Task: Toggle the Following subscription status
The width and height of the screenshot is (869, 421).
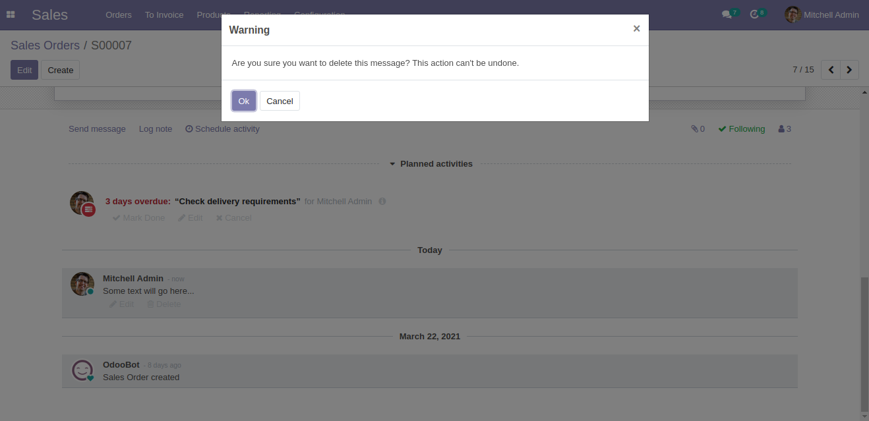Action: 742,129
